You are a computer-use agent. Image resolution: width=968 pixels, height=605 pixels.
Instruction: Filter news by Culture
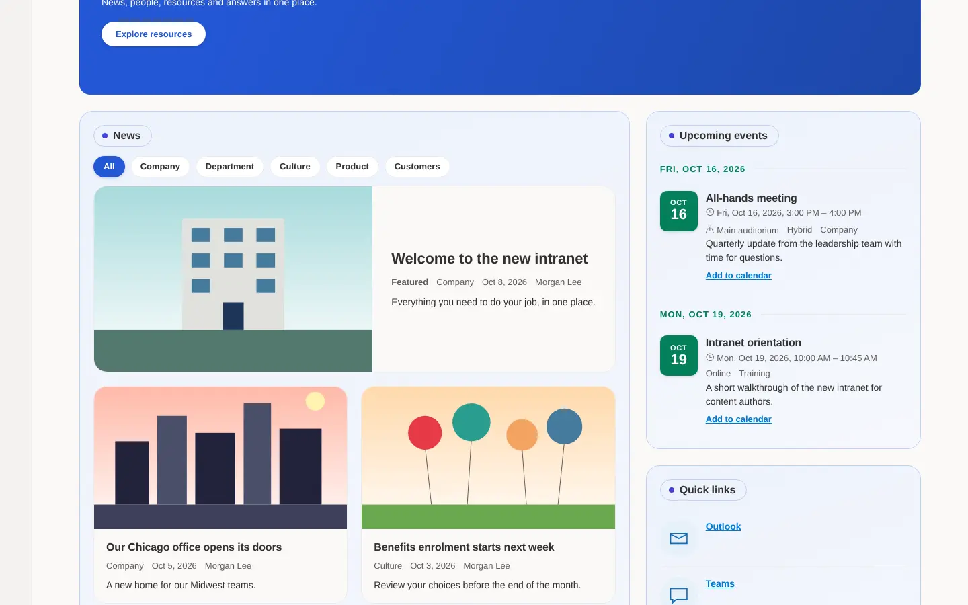pos(295,167)
